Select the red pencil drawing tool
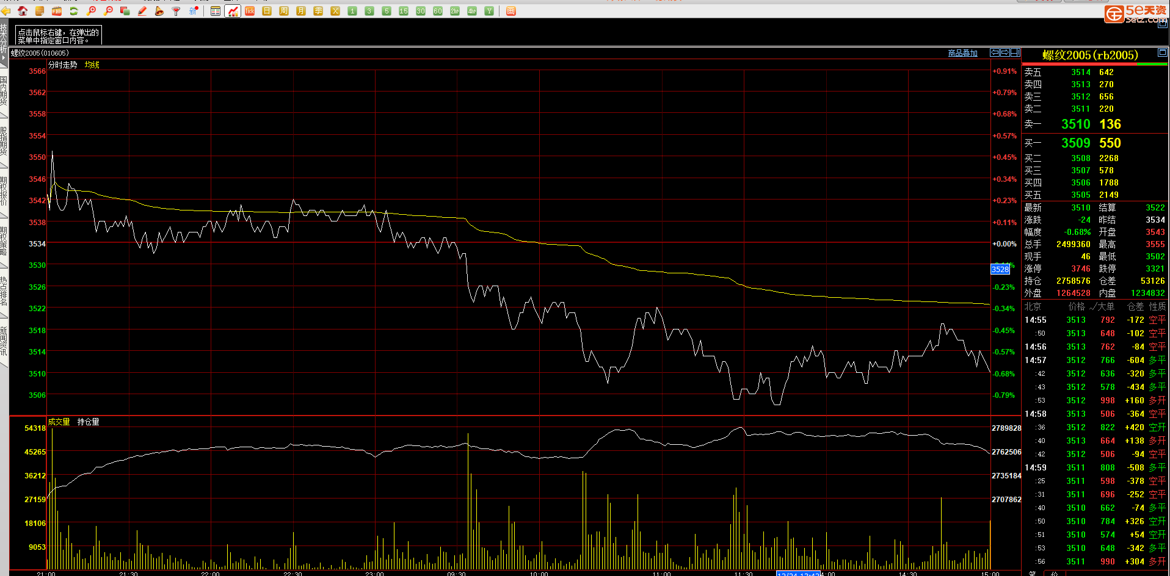The height and width of the screenshot is (576, 1170). coord(142,11)
